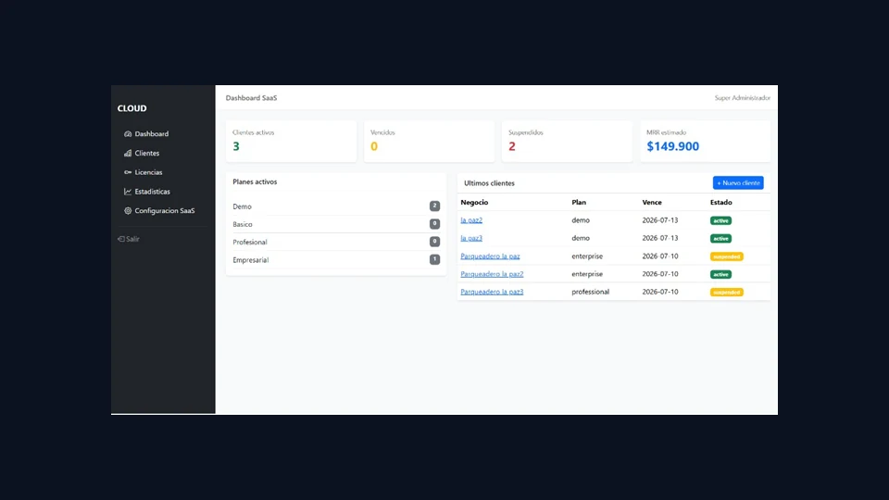
Task: Click the Salir logout arrow icon
Action: click(120, 239)
